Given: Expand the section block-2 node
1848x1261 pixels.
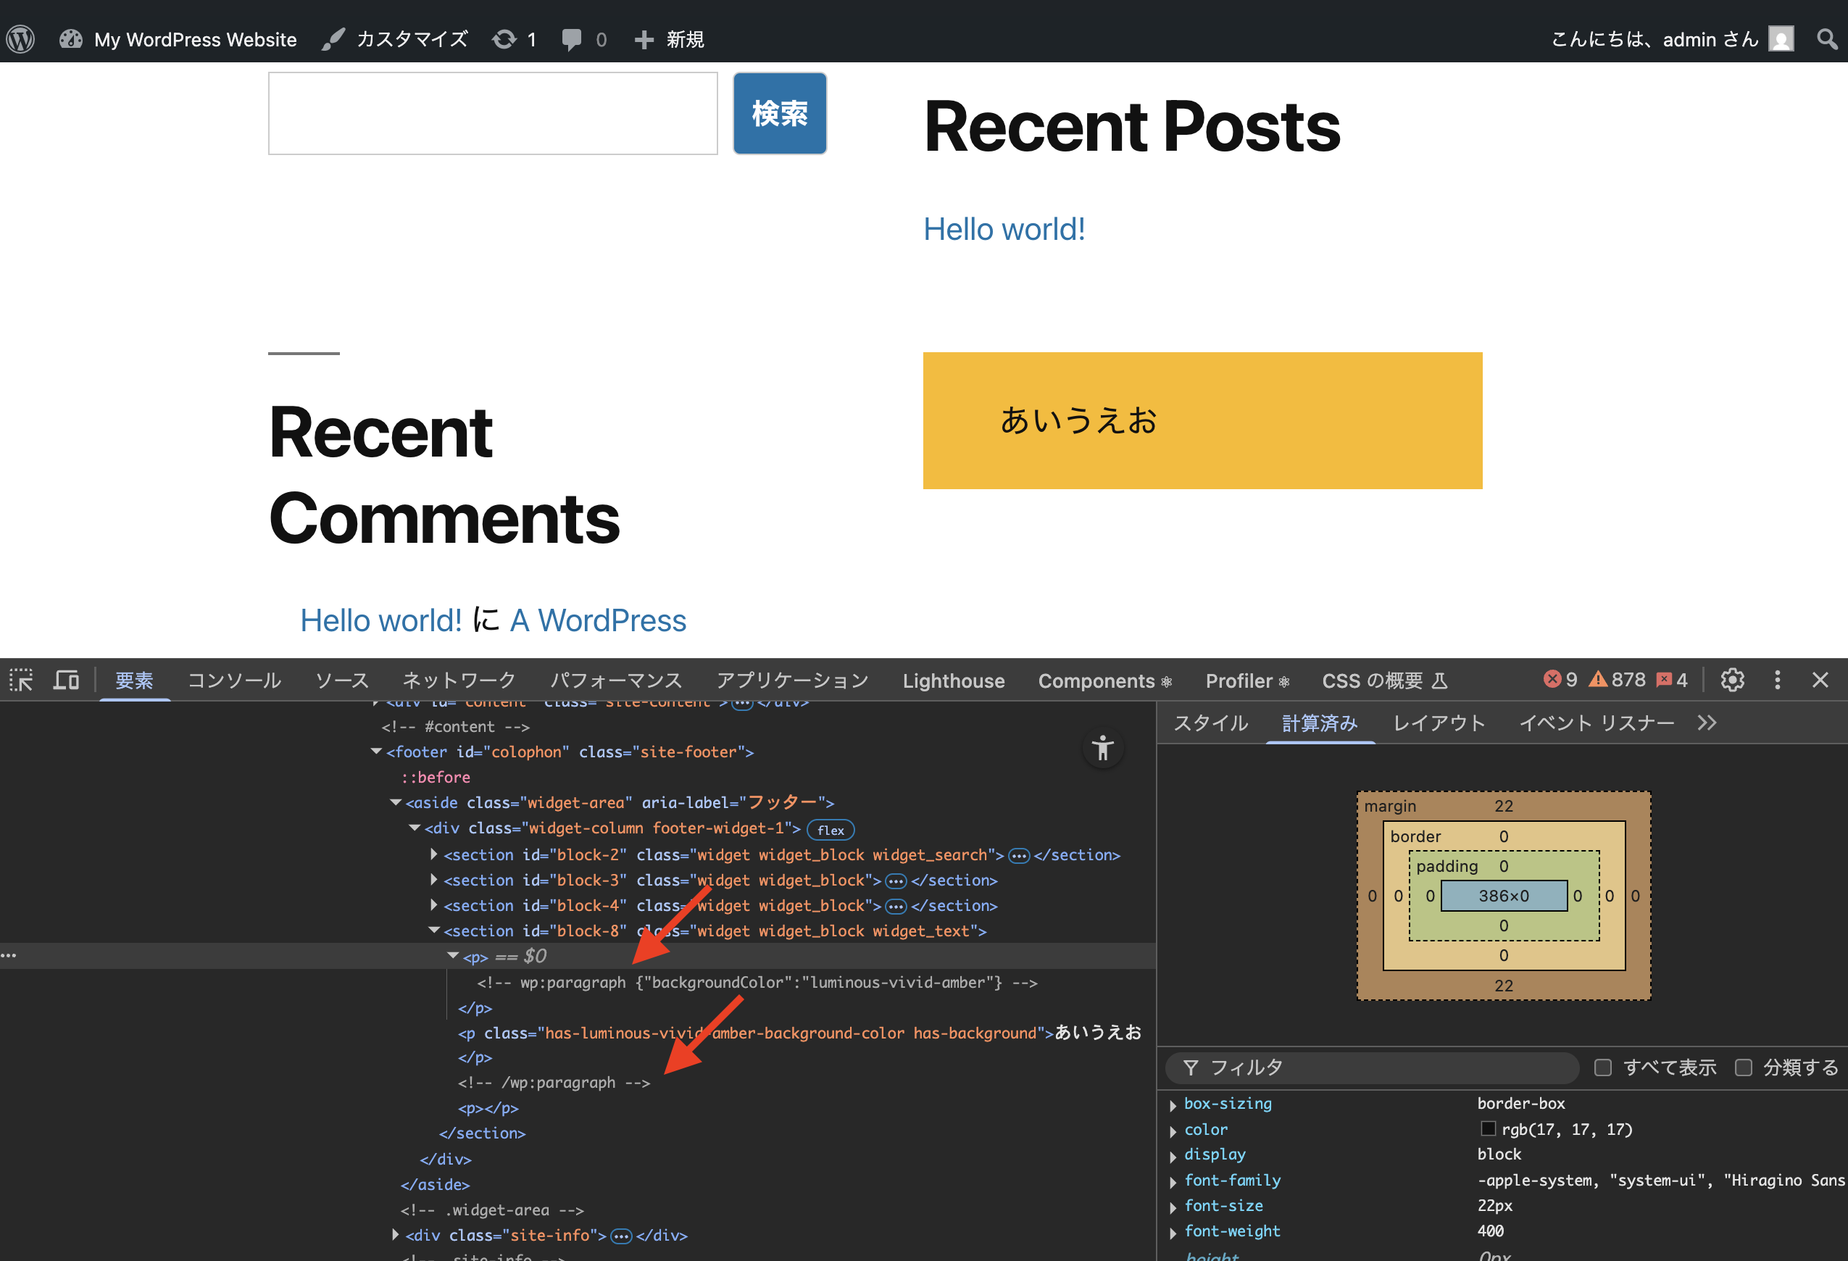Looking at the screenshot, I should 433,854.
